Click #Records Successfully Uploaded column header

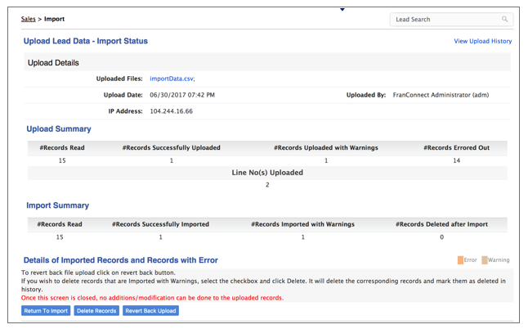click(172, 147)
